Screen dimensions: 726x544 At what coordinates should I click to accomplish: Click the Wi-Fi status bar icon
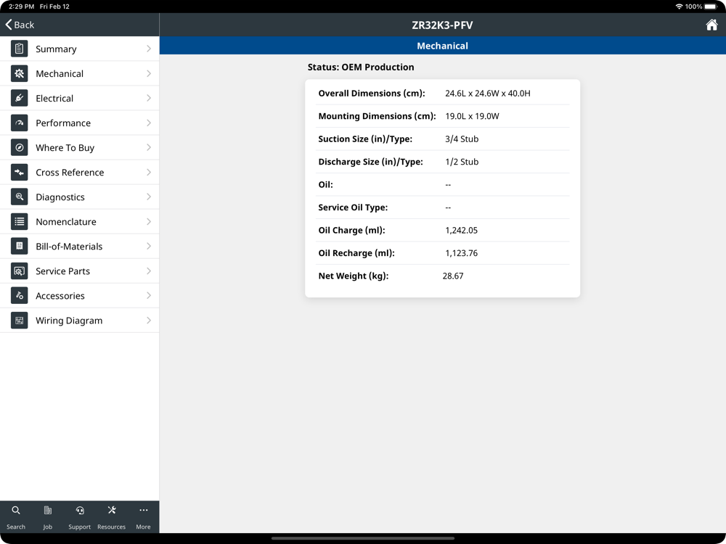[x=679, y=7]
